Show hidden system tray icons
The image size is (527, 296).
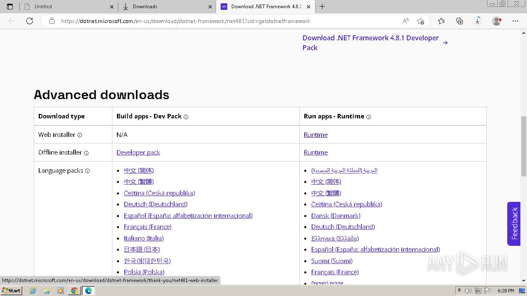coord(459,290)
